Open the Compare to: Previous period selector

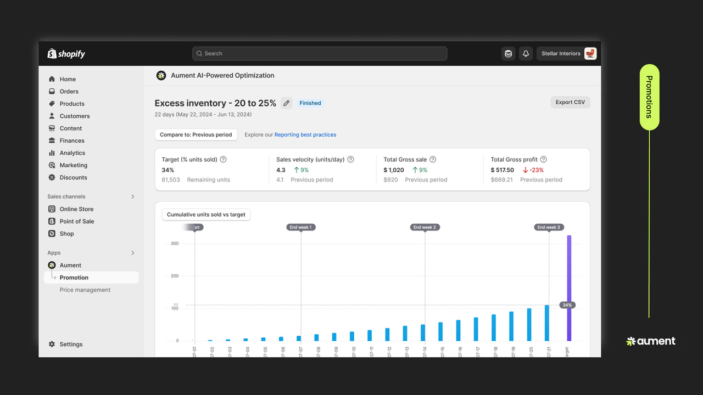coord(196,134)
